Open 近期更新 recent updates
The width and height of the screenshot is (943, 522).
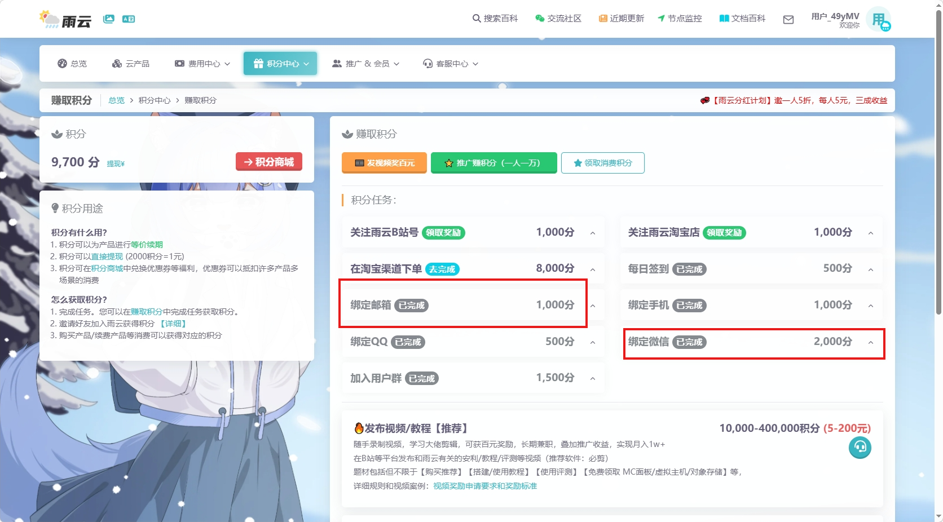coord(622,19)
